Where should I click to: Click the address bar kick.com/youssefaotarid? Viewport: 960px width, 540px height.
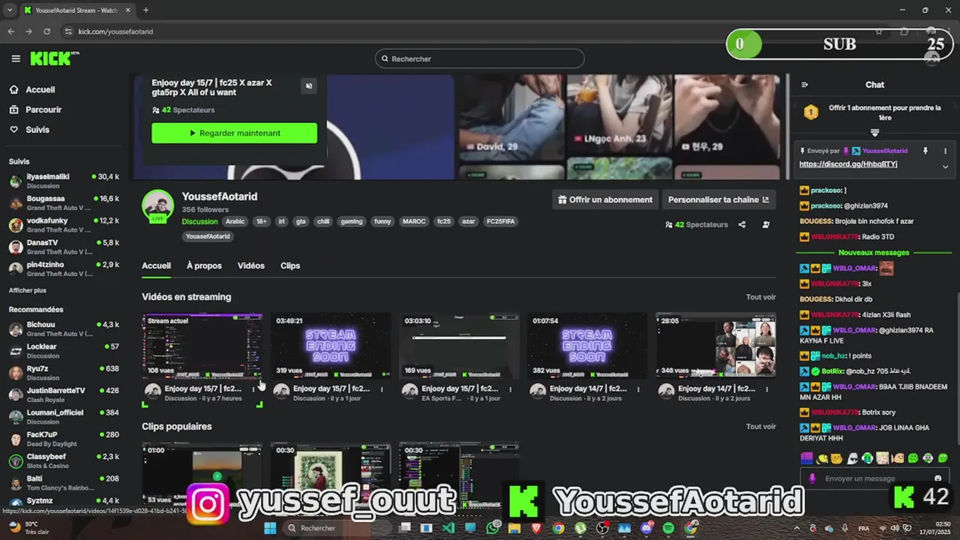[x=115, y=31]
